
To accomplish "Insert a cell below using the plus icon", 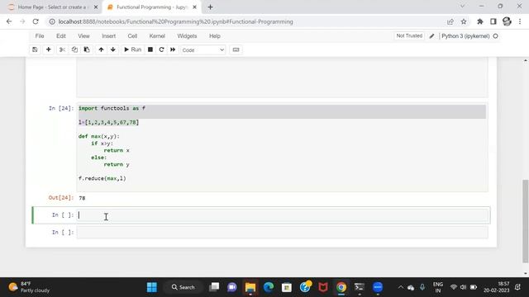I will pos(48,49).
